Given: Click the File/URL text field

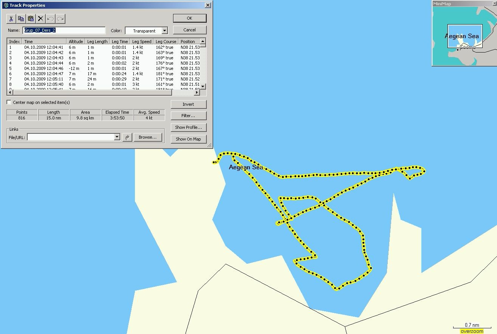Looking at the screenshot, I should click(71, 137).
